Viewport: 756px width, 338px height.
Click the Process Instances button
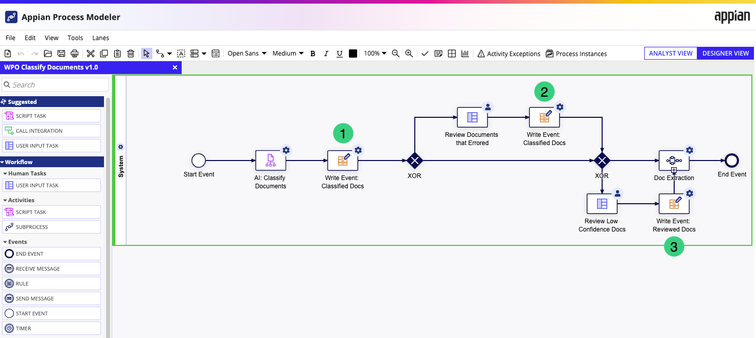click(576, 54)
